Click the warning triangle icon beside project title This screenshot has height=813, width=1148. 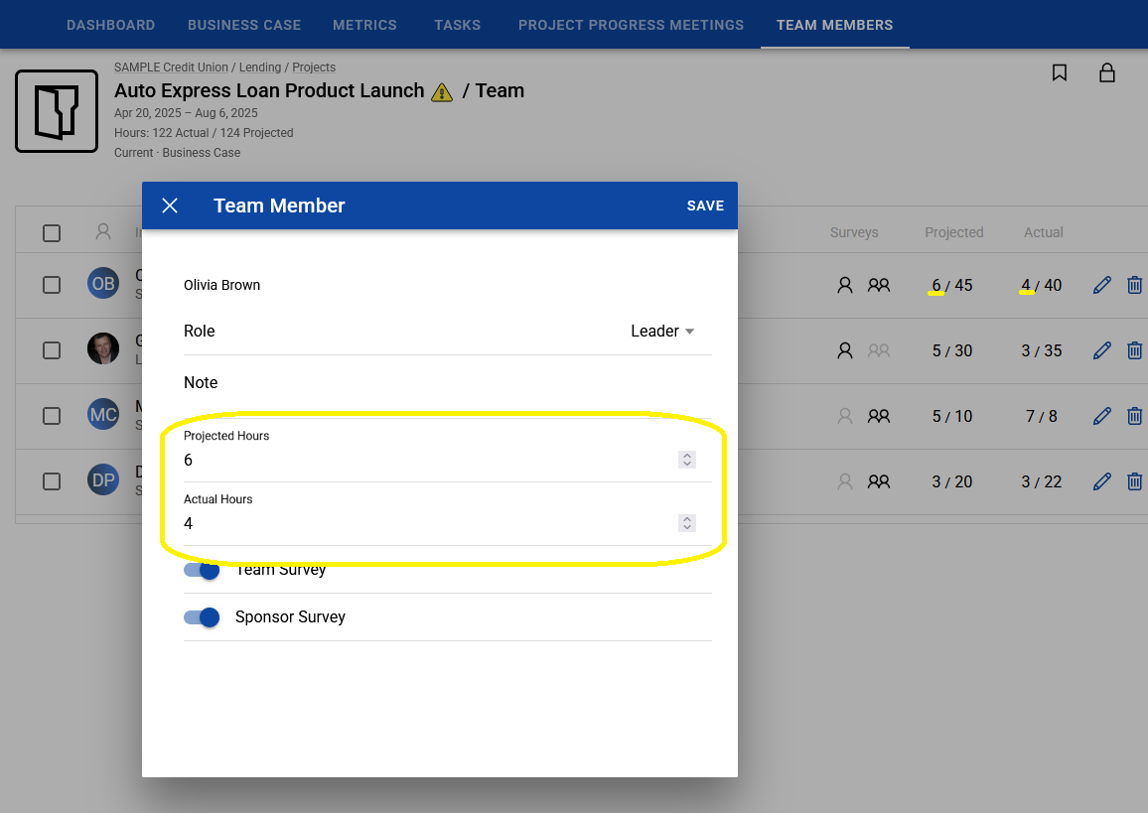pyautogui.click(x=442, y=92)
